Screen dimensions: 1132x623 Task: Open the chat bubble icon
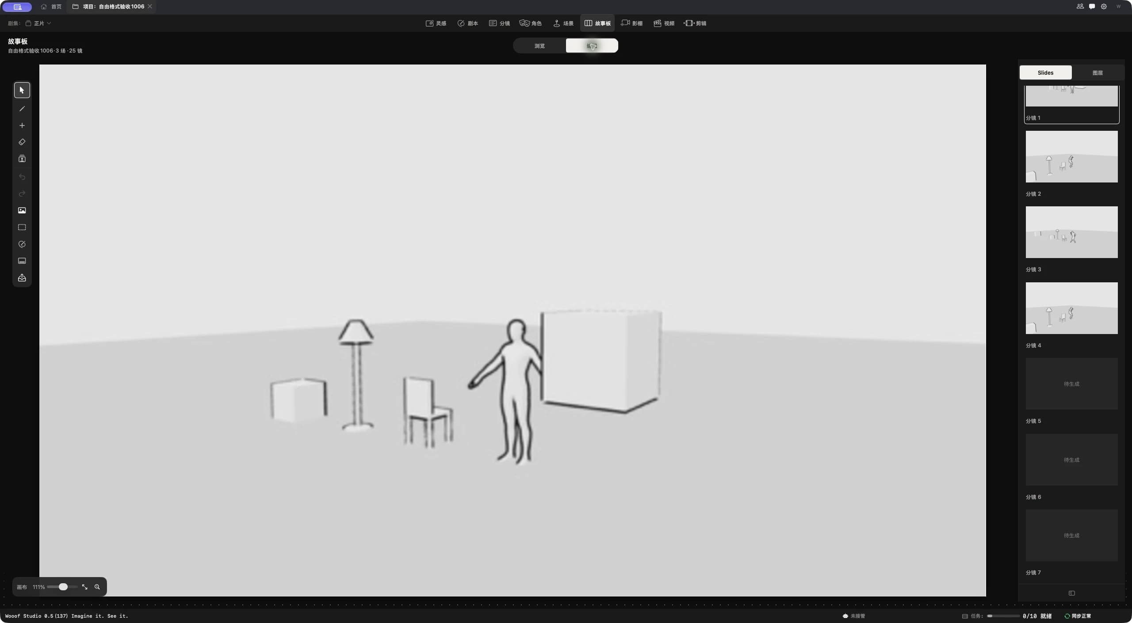1092,7
